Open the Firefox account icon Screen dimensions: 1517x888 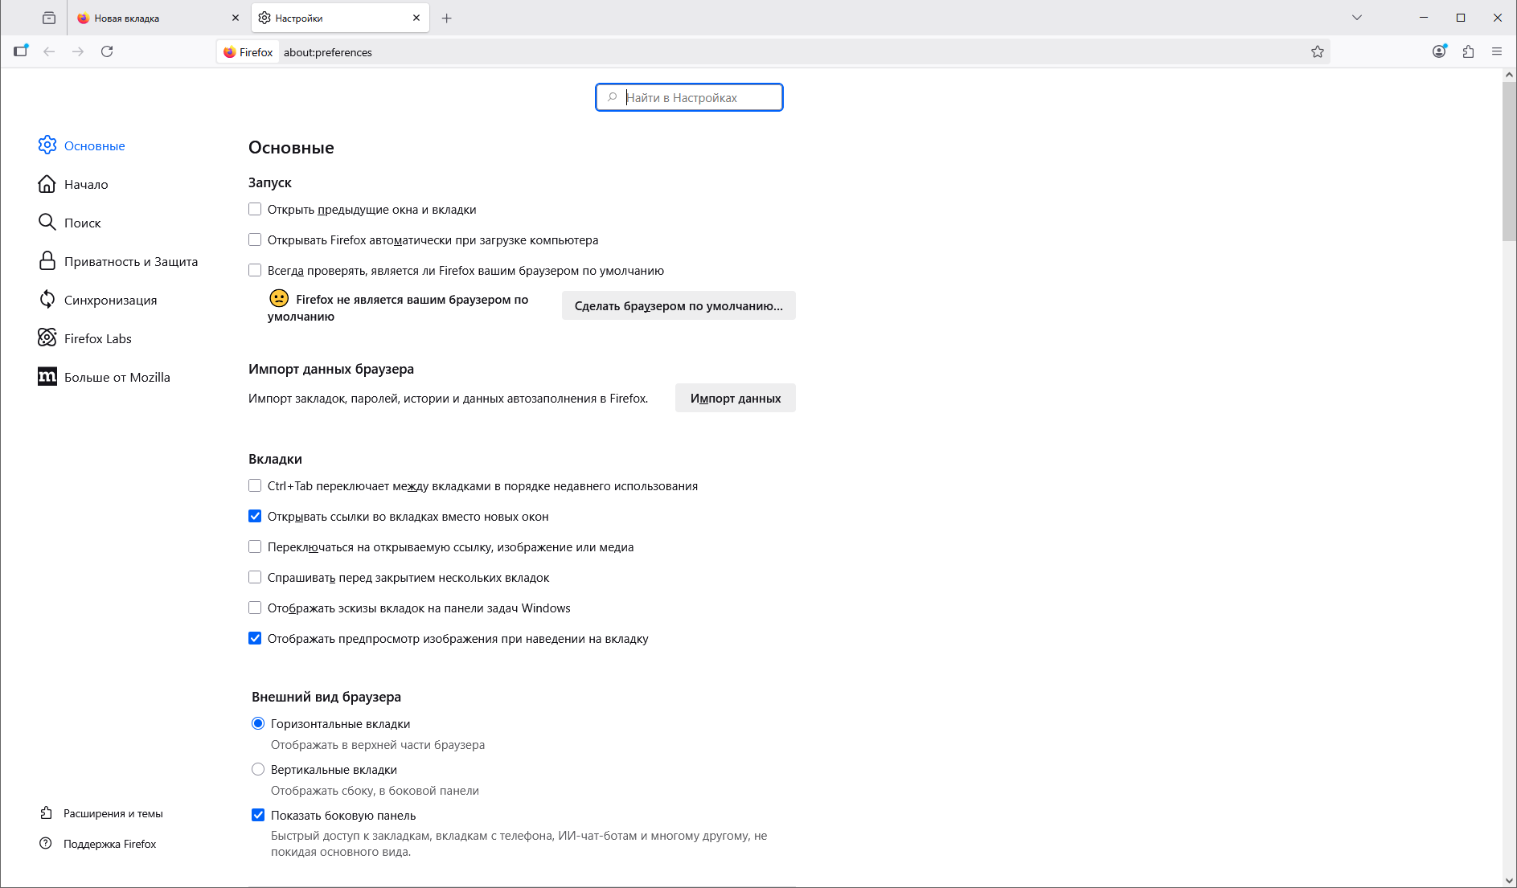click(1439, 51)
